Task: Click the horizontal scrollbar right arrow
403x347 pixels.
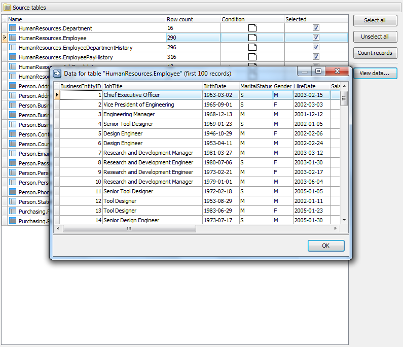Action: point(336,229)
